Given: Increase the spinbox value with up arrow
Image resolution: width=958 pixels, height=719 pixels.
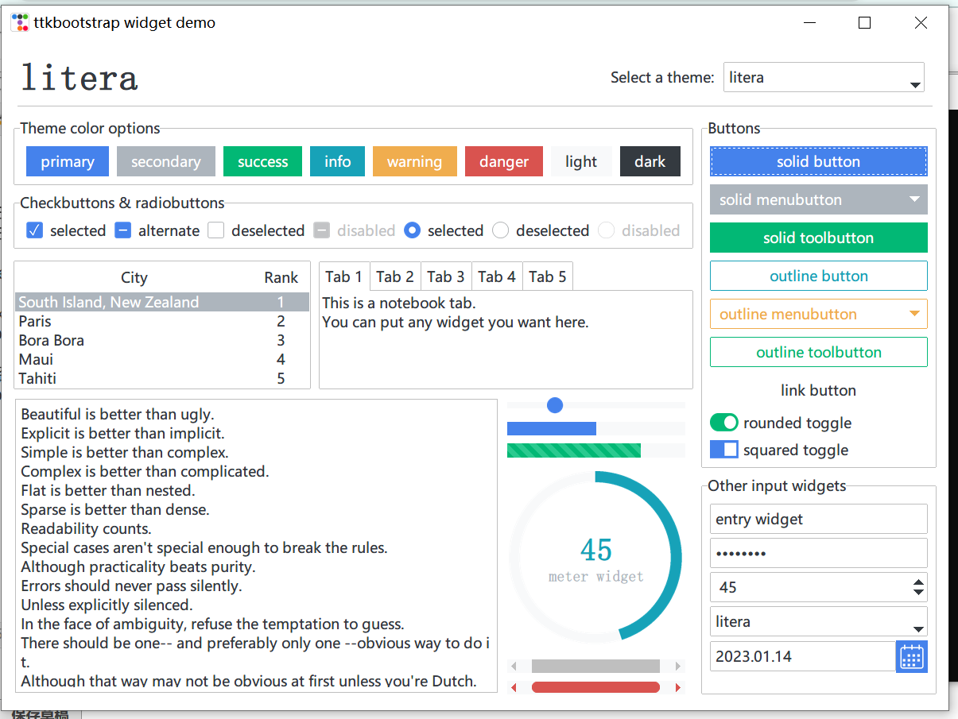Looking at the screenshot, I should 919,583.
